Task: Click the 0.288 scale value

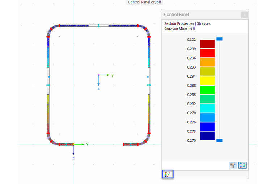Action: click(191, 86)
